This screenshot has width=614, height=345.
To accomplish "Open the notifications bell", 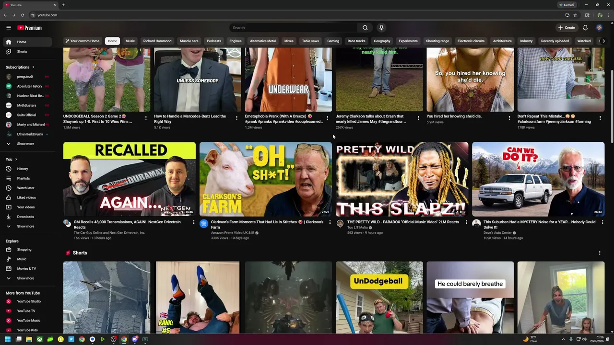I will (x=585, y=28).
